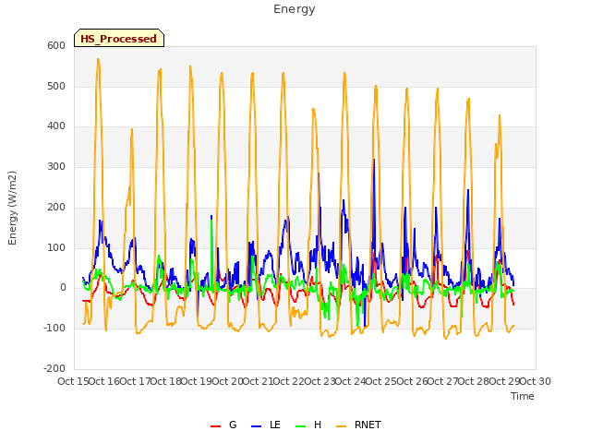Toggle the G series legend entry
This screenshot has width=591, height=443.
[x=223, y=425]
